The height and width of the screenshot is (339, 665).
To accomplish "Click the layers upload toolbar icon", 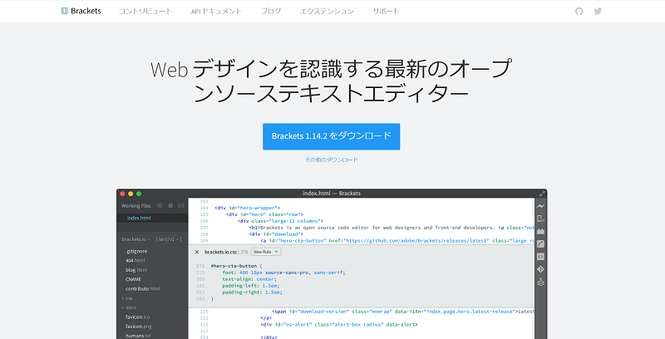I will 540,282.
